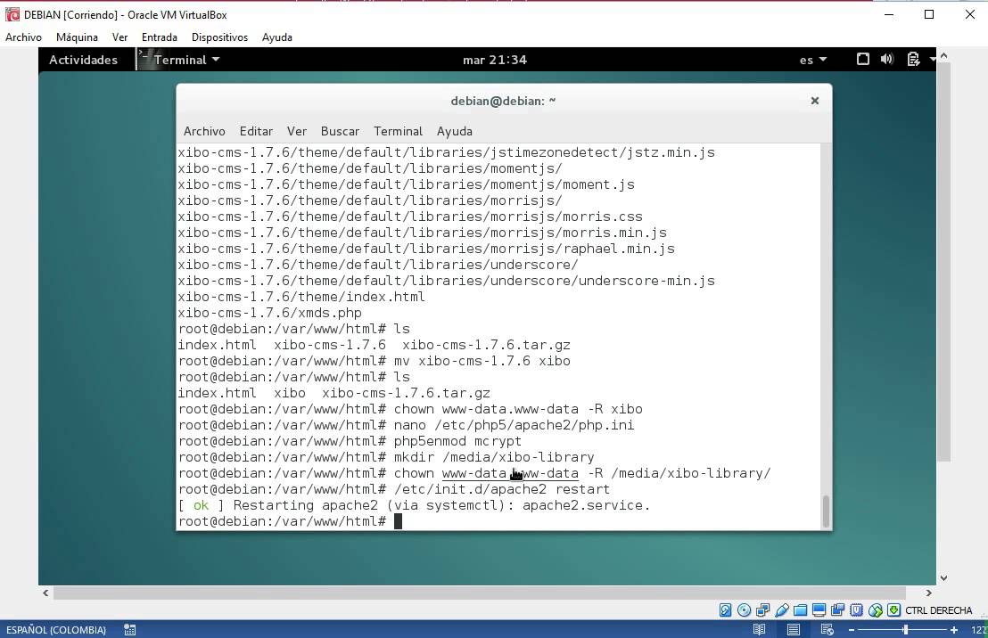The width and height of the screenshot is (988, 638).
Task: Click the terminal prompt cursor line
Action: click(290, 521)
